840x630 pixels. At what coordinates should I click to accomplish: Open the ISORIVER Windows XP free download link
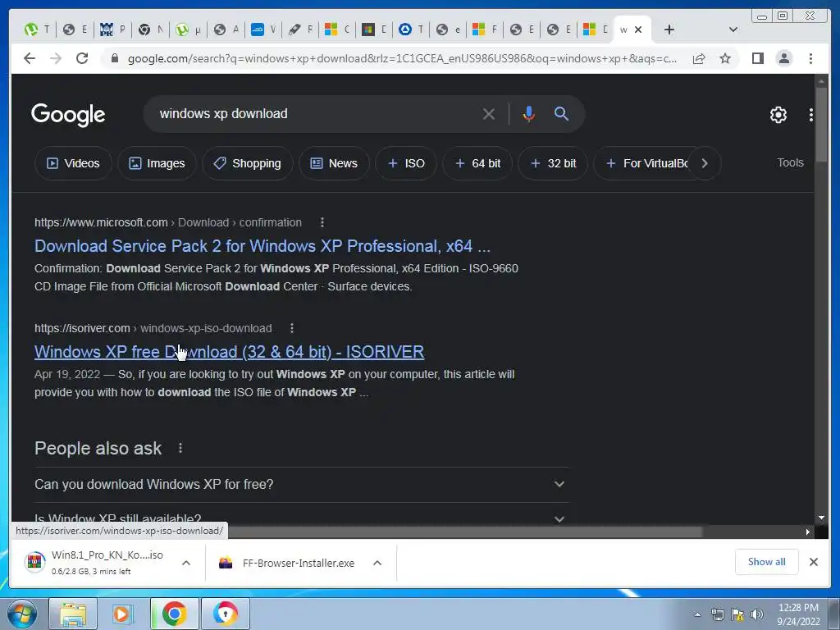pos(230,351)
